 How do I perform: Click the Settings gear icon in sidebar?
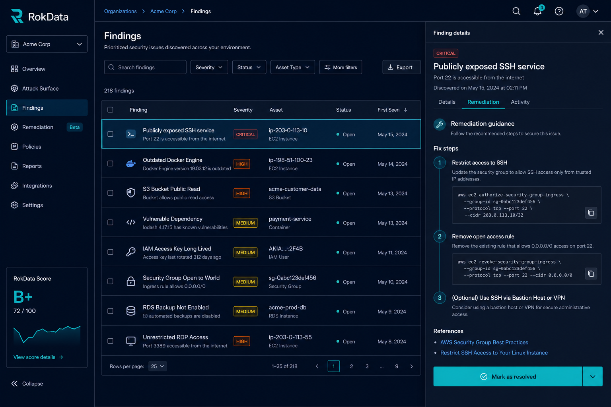[15, 205]
